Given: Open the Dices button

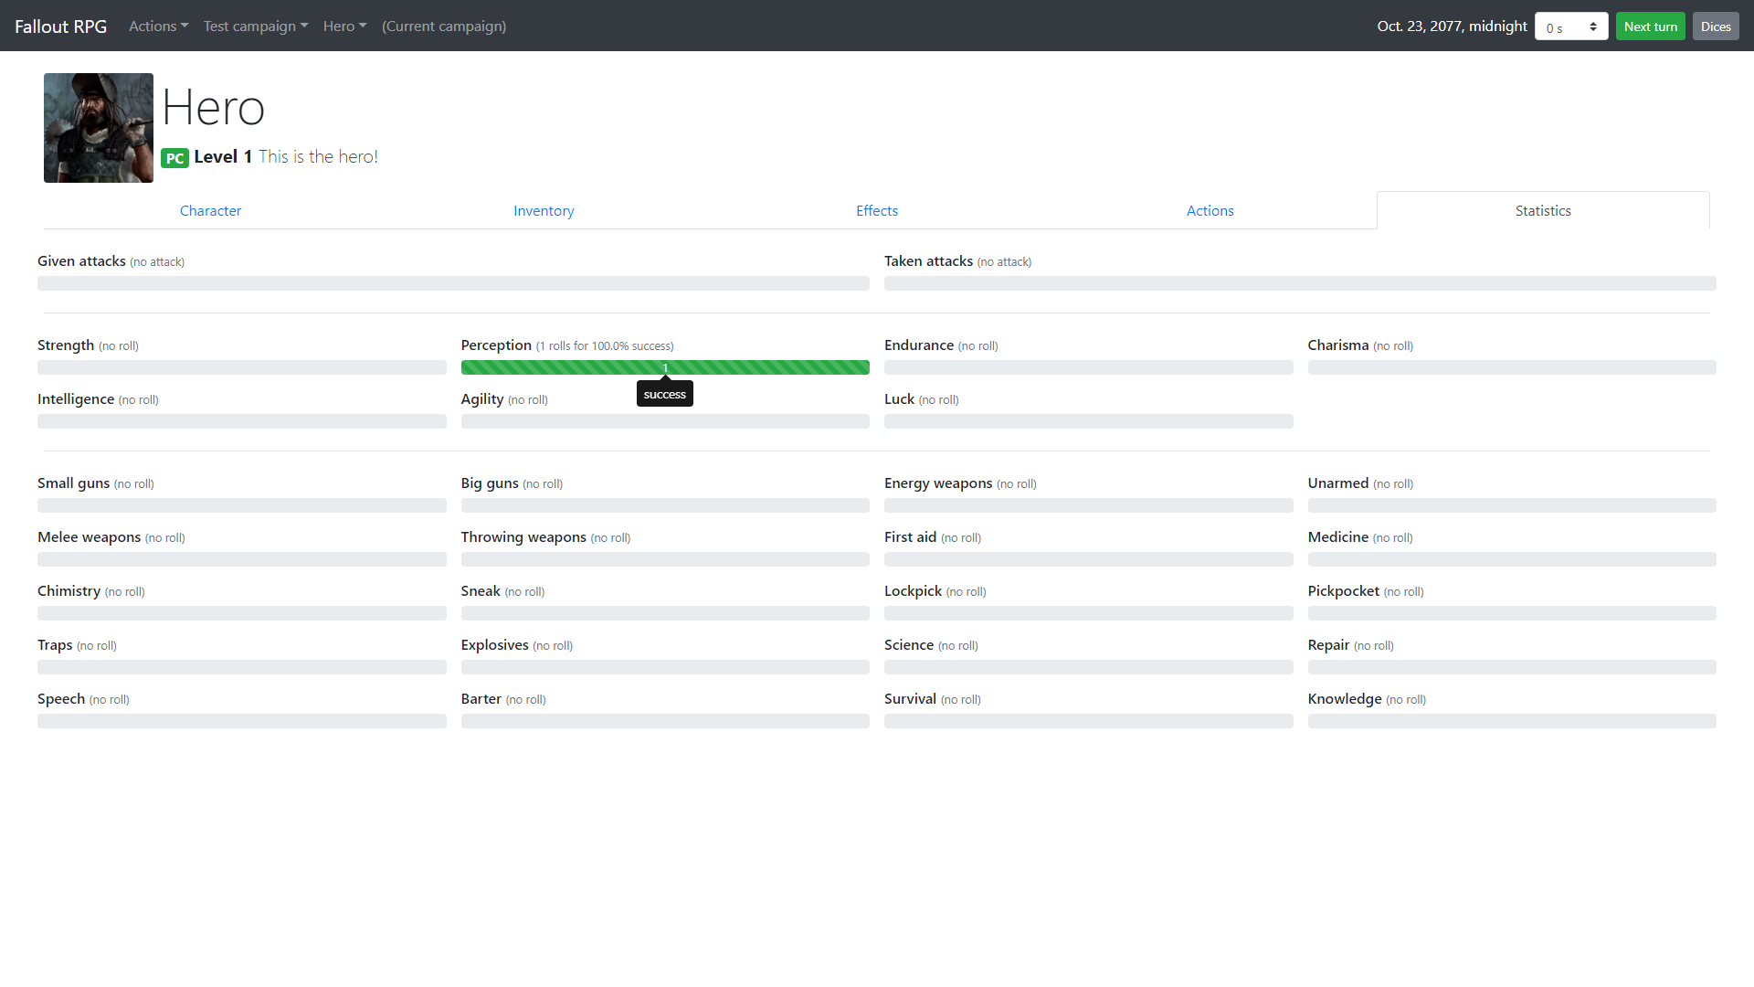Looking at the screenshot, I should 1716,27.
